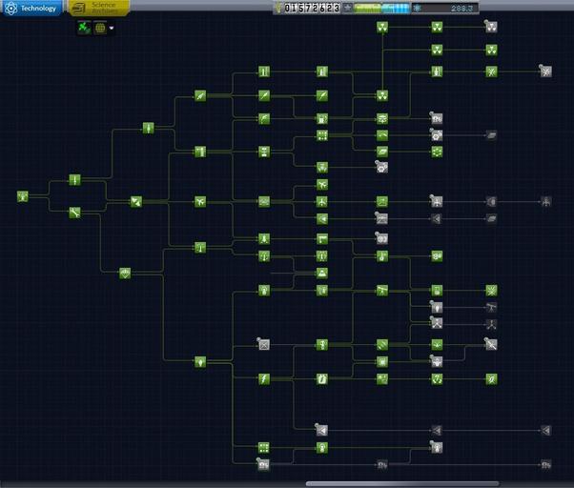Select the gray locked three-way fork node
The height and width of the screenshot is (488, 574).
point(437,323)
